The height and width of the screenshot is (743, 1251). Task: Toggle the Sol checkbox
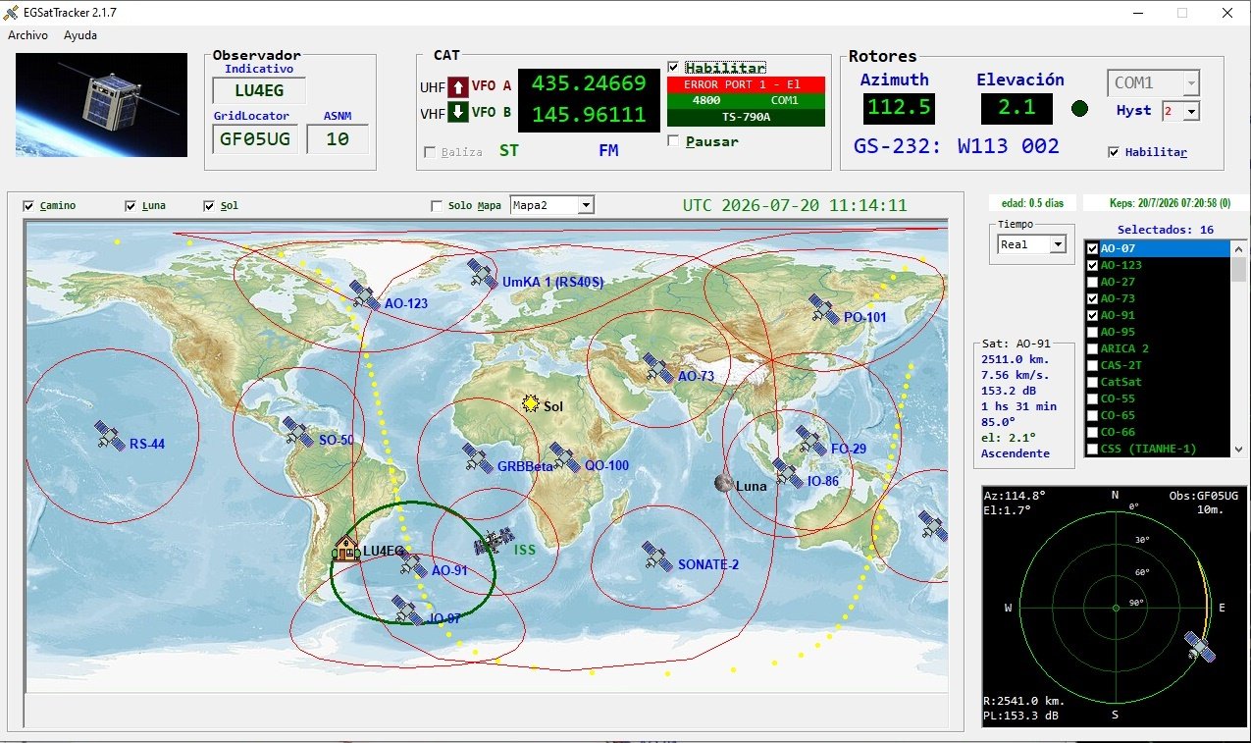point(209,206)
